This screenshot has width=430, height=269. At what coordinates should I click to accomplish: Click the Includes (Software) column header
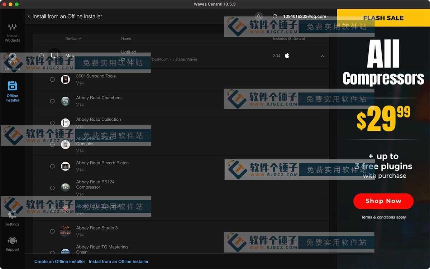tap(289, 39)
